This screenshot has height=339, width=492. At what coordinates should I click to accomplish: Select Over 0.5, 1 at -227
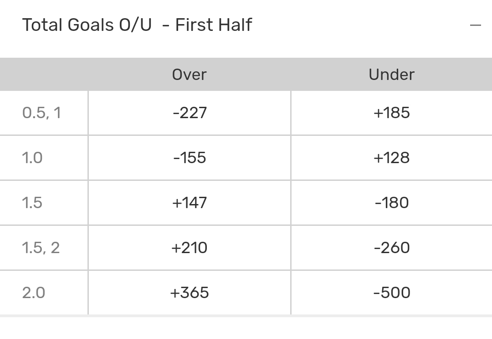point(190,113)
